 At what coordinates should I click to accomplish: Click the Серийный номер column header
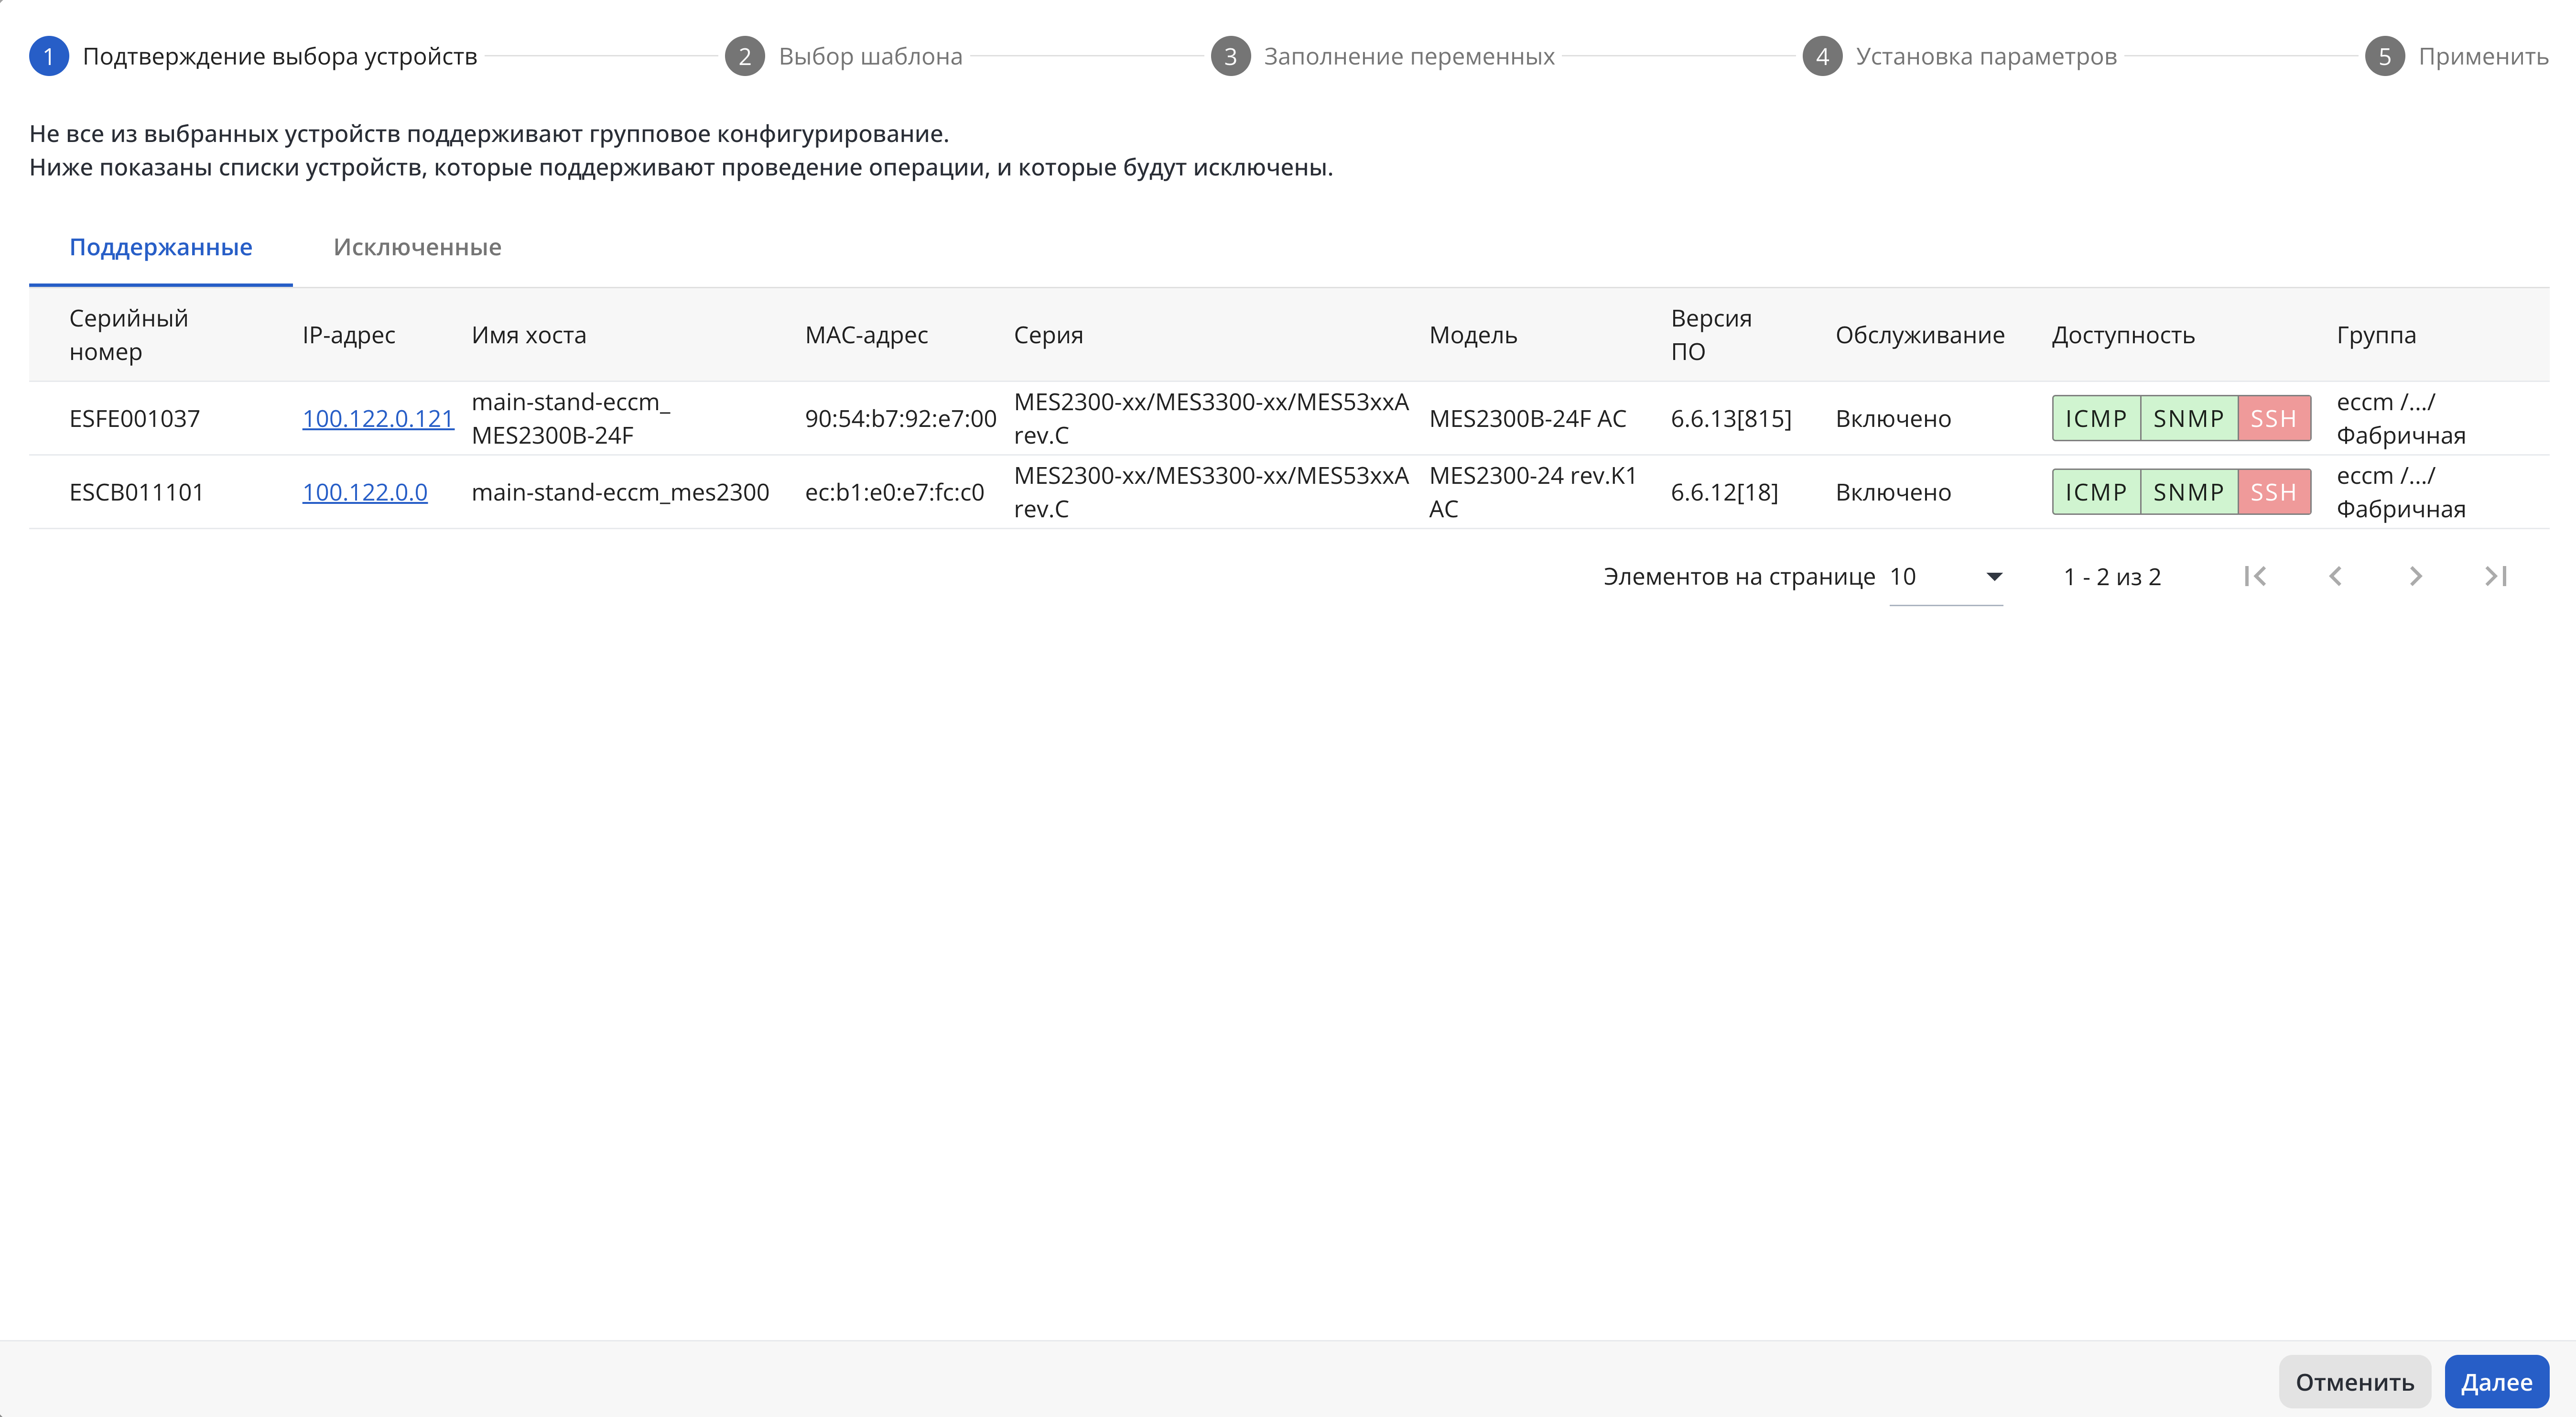(129, 335)
